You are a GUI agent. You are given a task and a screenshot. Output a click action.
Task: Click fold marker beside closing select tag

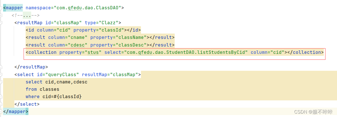(1, 104)
